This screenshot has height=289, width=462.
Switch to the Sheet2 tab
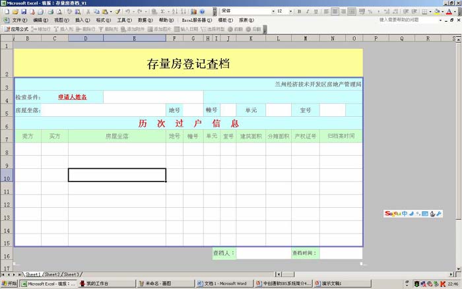(x=52, y=274)
